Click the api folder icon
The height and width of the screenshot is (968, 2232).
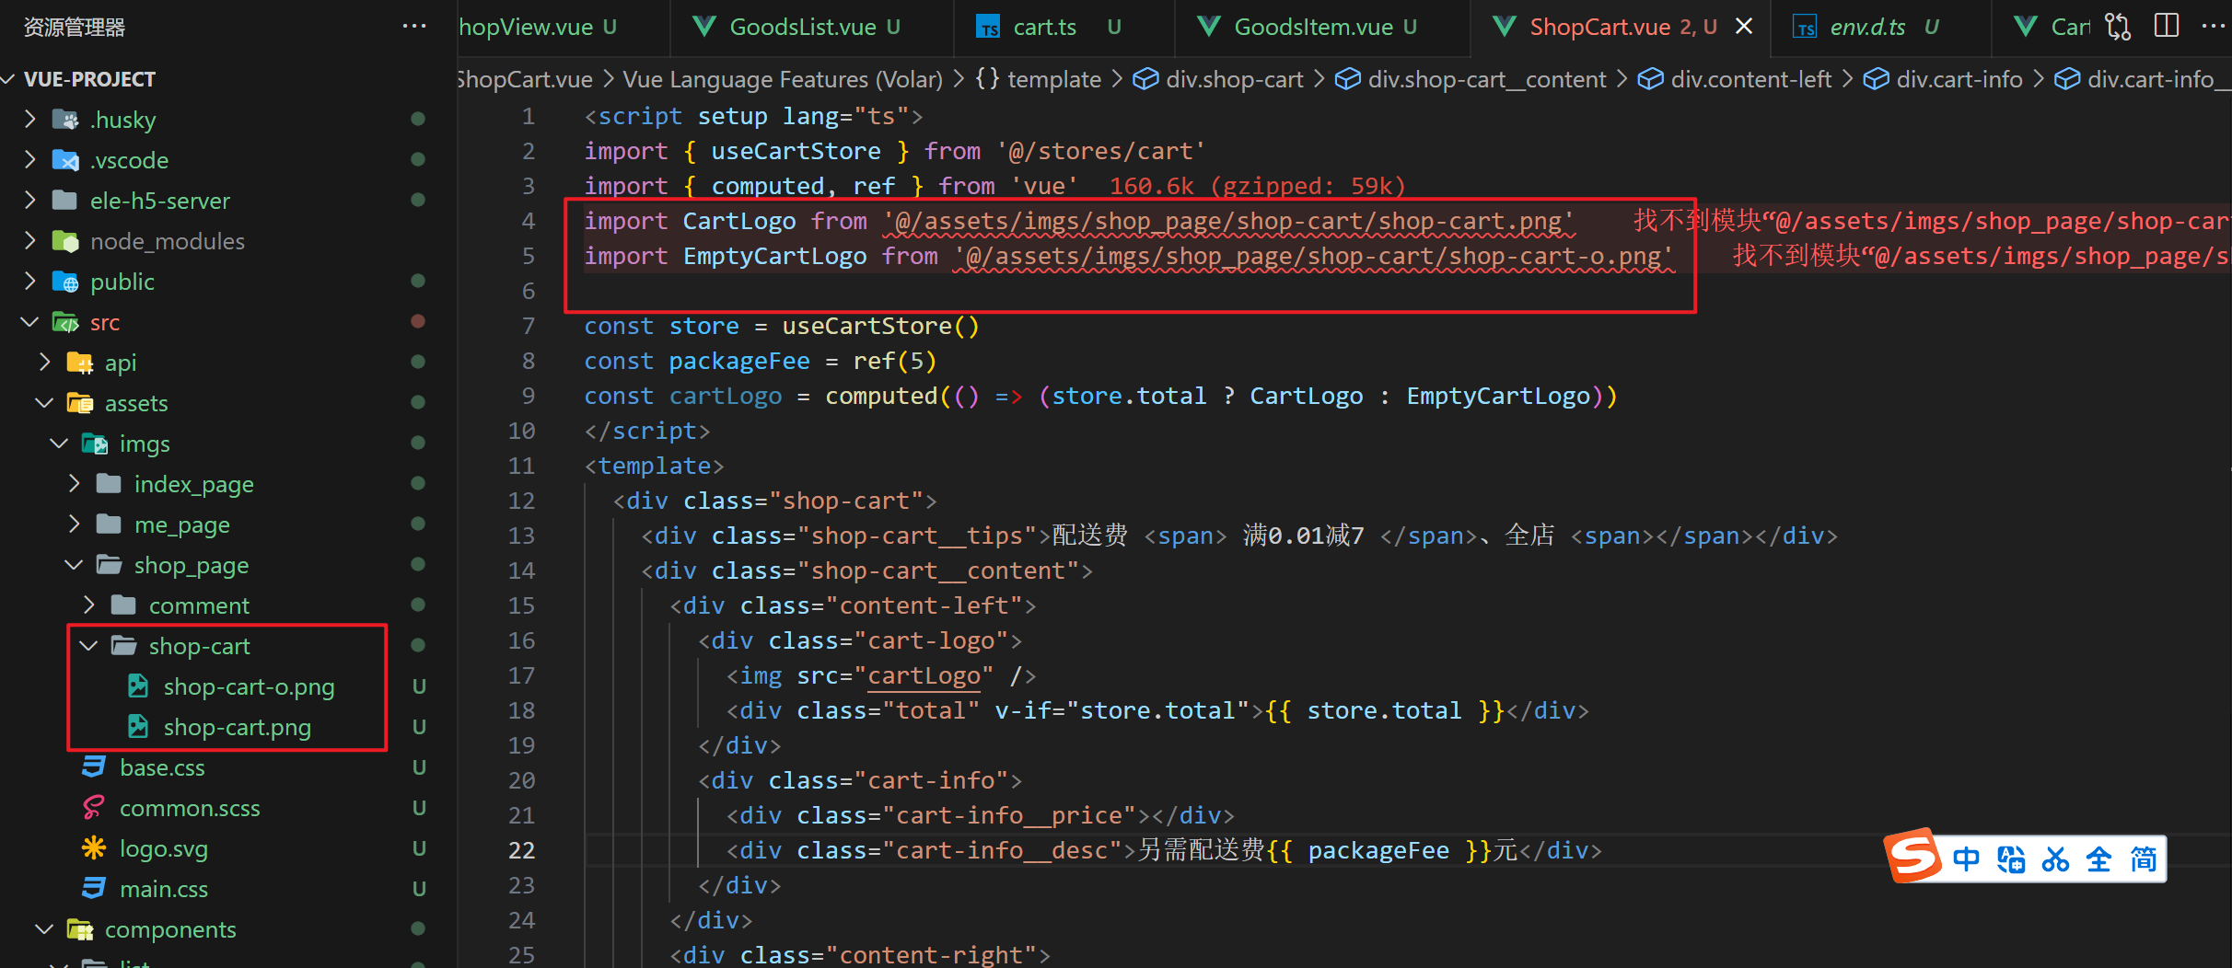[x=80, y=363]
